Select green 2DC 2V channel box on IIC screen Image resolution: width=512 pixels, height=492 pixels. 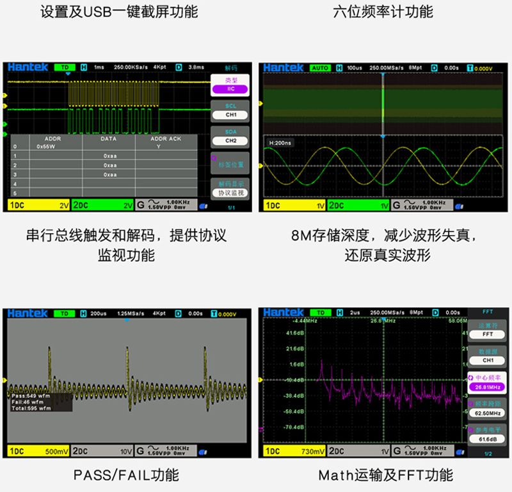point(102,205)
